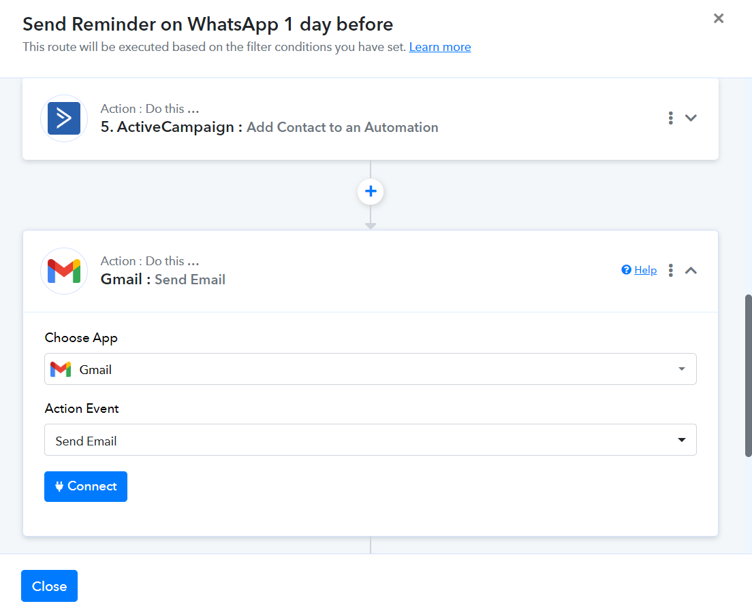
Task: Collapse the Gmail Send Email step
Action: pyautogui.click(x=691, y=271)
